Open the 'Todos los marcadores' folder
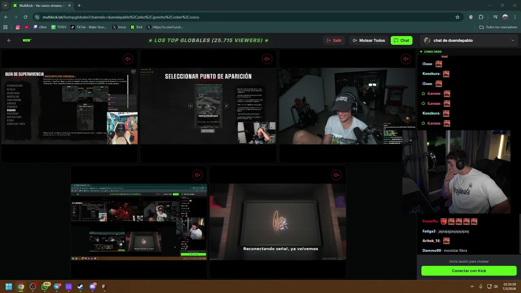Image resolution: width=521 pixels, height=293 pixels. point(498,27)
